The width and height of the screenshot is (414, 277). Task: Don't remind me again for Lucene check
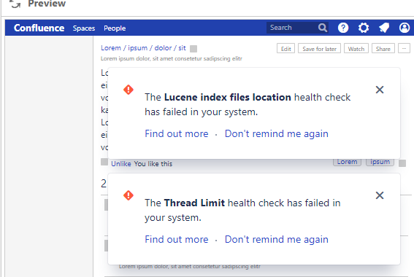(x=277, y=133)
